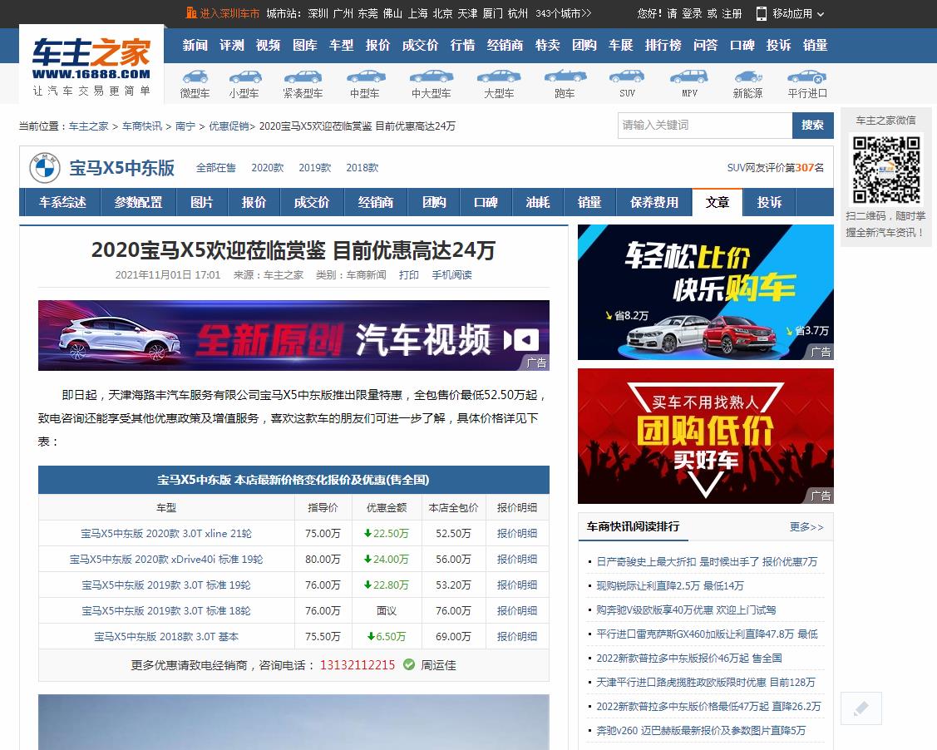This screenshot has height=750, width=937.
Task: Switch to the 成交价 tab
Action: (x=311, y=202)
